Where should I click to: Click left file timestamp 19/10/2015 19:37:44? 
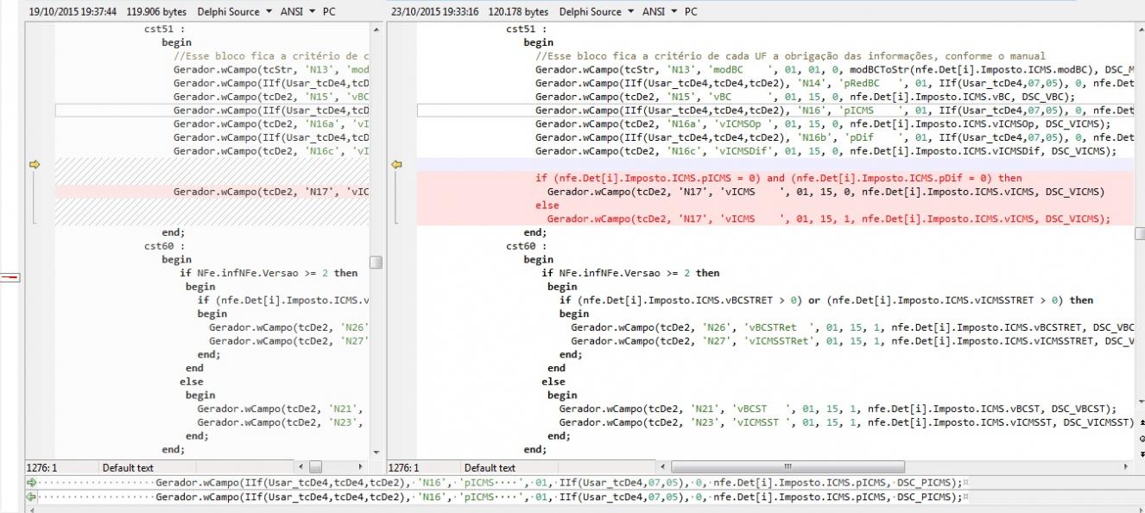pyautogui.click(x=74, y=12)
